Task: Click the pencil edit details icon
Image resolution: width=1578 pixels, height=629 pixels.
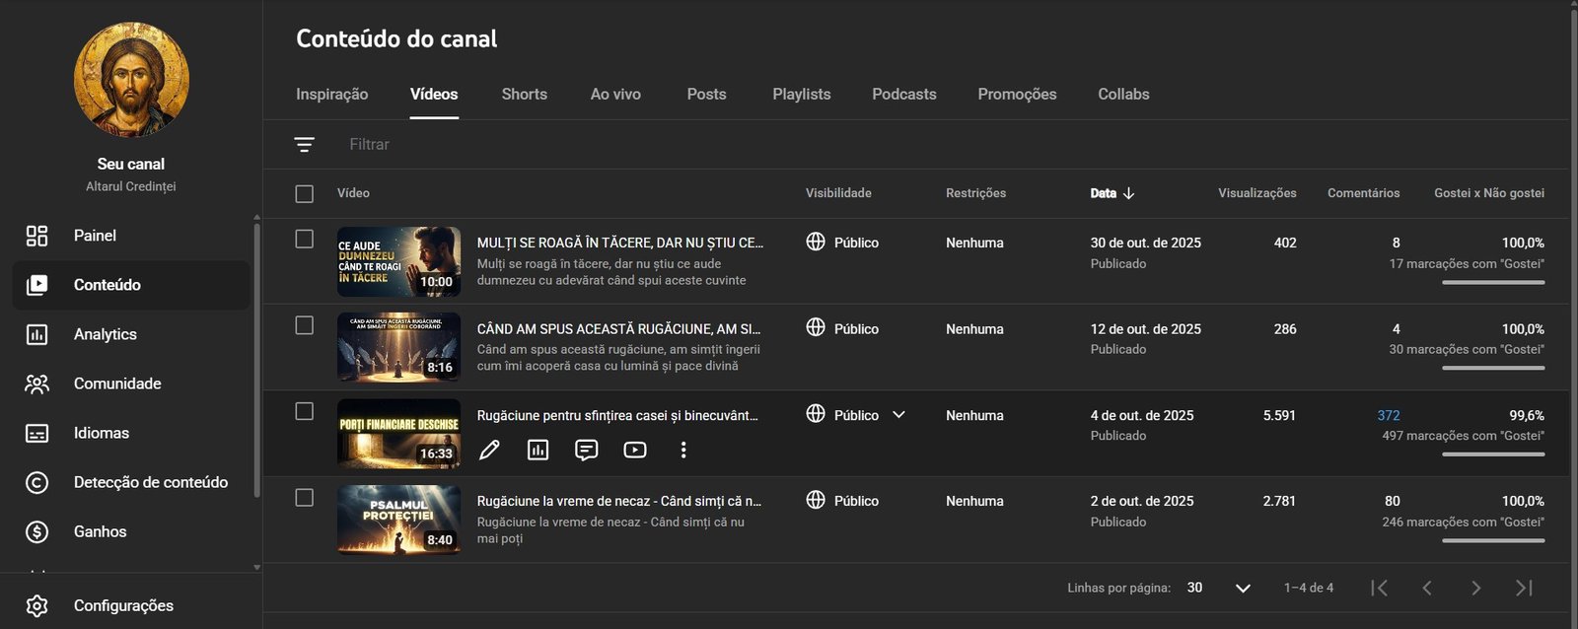Action: [489, 451]
